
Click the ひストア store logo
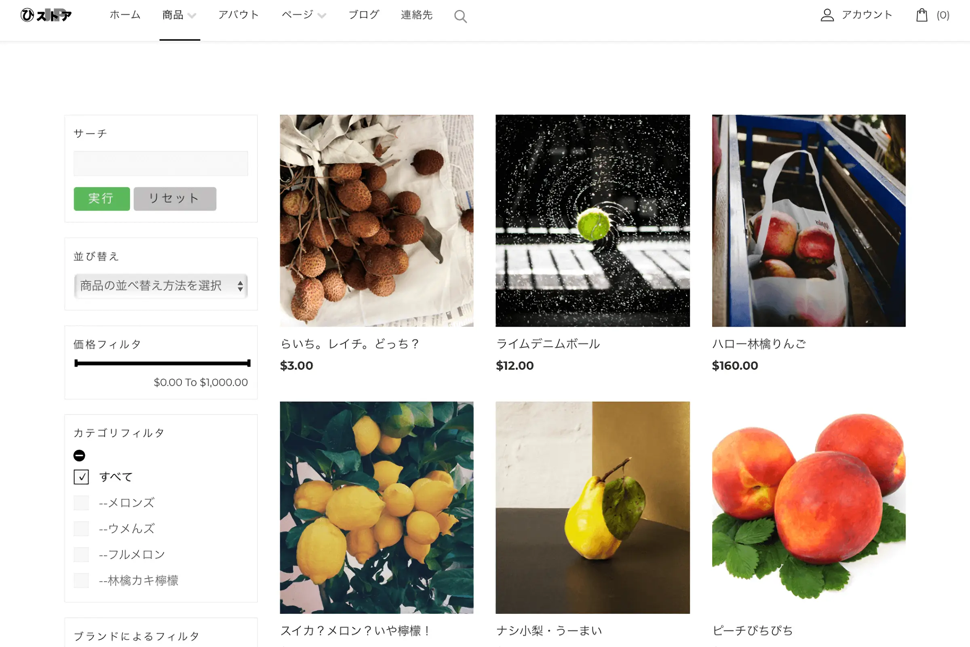click(46, 15)
